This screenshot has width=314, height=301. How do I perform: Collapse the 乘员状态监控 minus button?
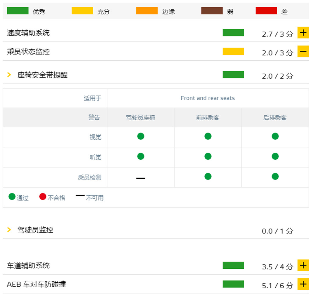303,52
